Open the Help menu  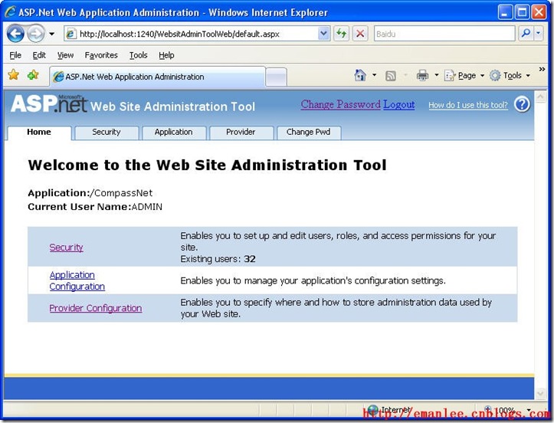coord(166,55)
